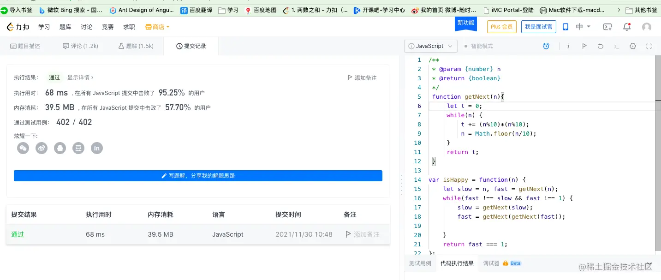
Task: Open the mobile app download icon
Action: 566,27
